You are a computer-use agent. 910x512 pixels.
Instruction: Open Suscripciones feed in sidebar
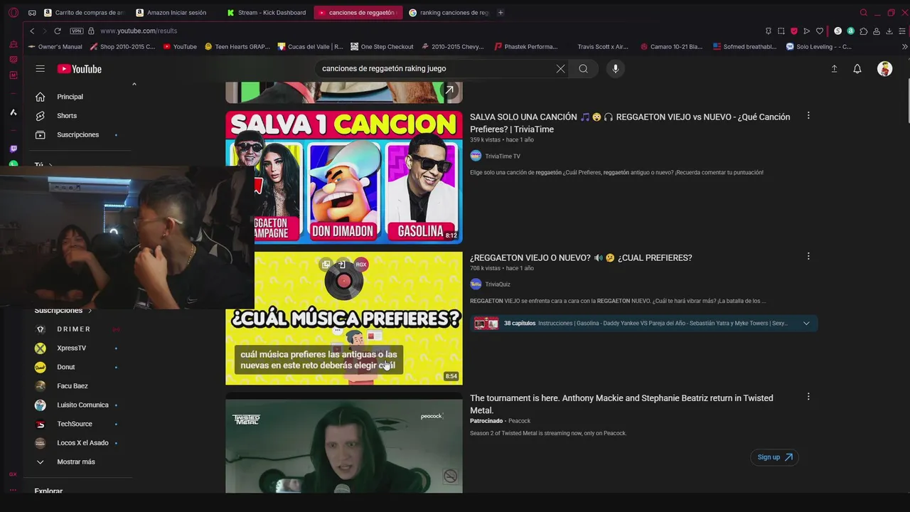tap(77, 135)
